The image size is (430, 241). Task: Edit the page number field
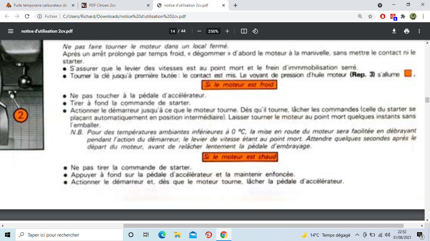pos(173,31)
